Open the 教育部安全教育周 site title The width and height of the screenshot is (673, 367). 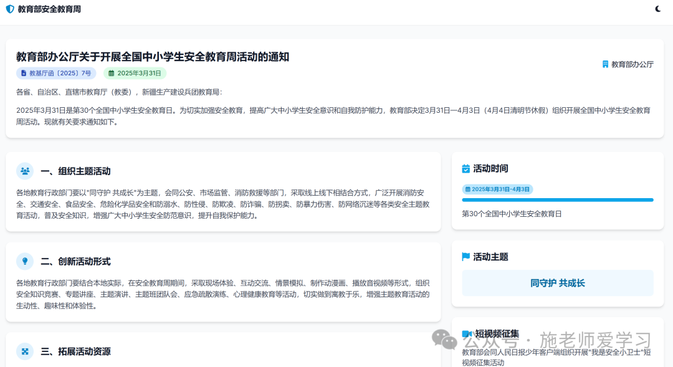(x=49, y=9)
